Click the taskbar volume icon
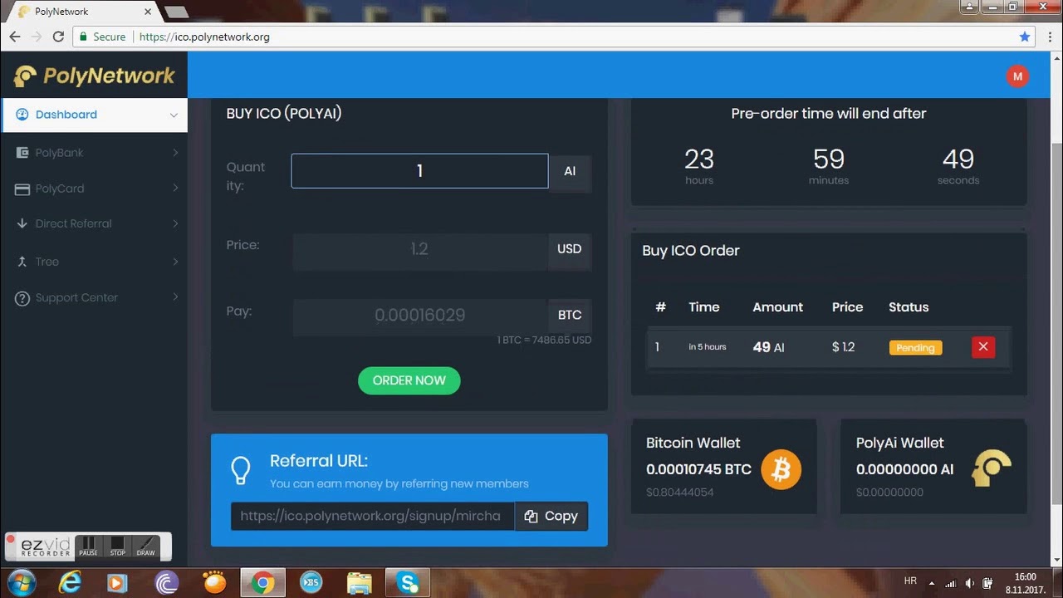This screenshot has width=1063, height=598. coord(969,583)
